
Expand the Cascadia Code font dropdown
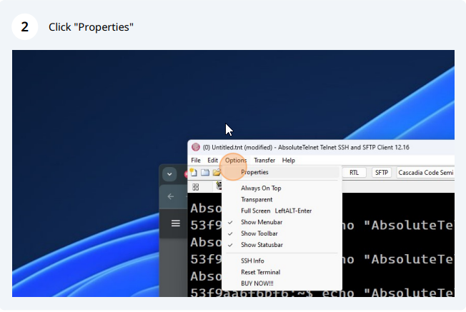(x=425, y=173)
